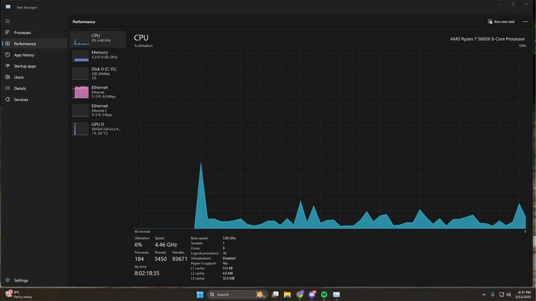This screenshot has height=301, width=536.
Task: Open the volume tray icon
Action: (508, 295)
